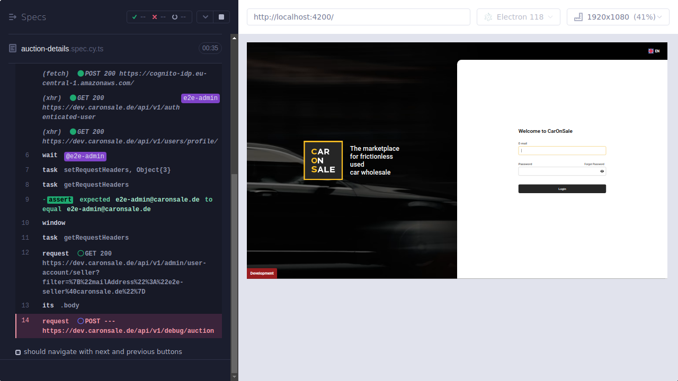Click the CarOnSale logo on the login page
This screenshot has width=678, height=381.
[x=323, y=160]
